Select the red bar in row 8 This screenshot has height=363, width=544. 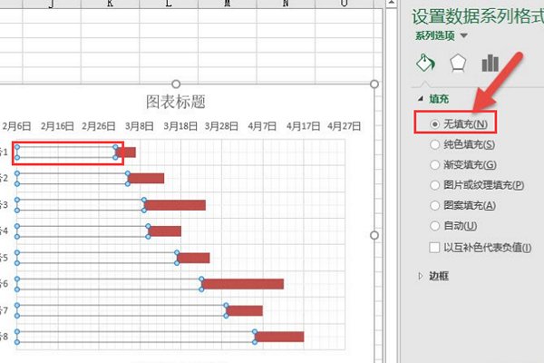tap(279, 337)
